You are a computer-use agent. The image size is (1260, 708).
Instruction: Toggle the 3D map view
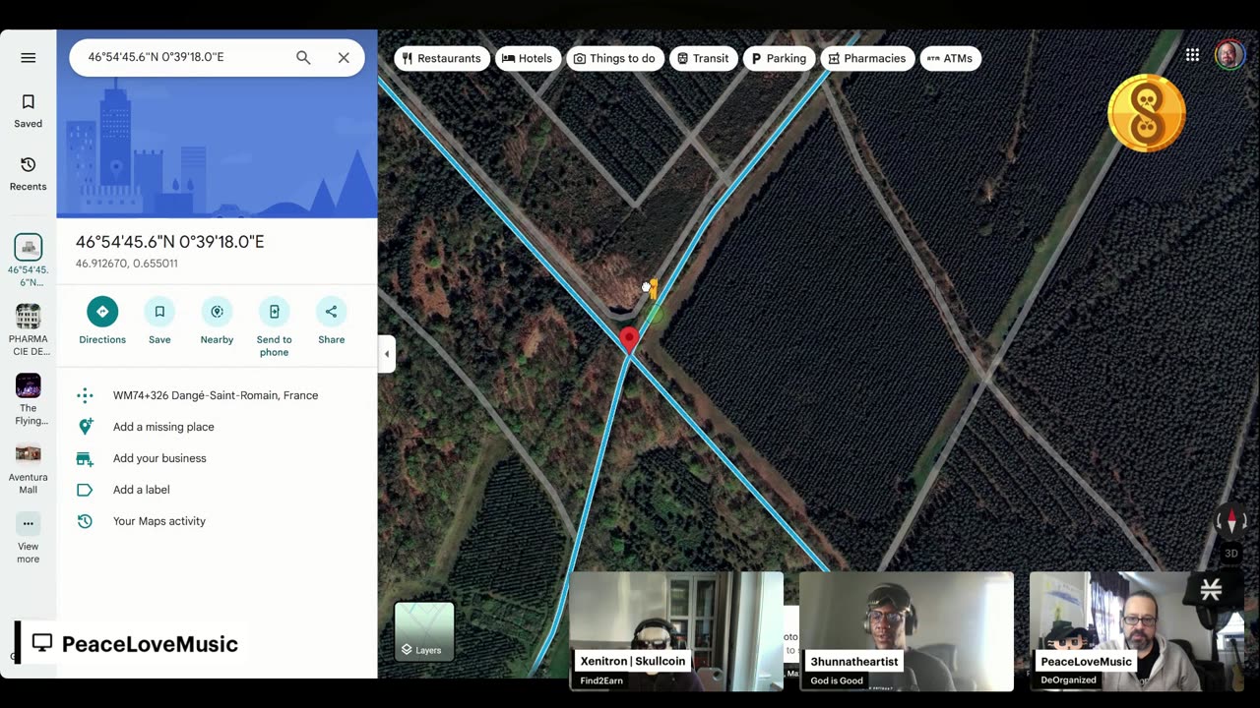(1230, 554)
